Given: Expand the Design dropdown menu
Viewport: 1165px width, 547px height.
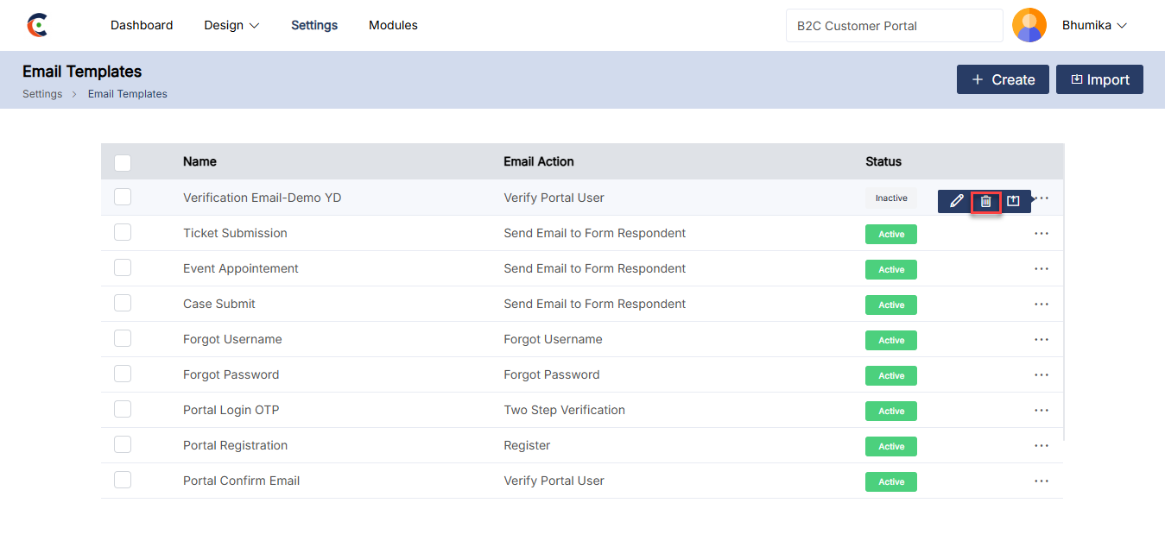Looking at the screenshot, I should pyautogui.click(x=231, y=25).
